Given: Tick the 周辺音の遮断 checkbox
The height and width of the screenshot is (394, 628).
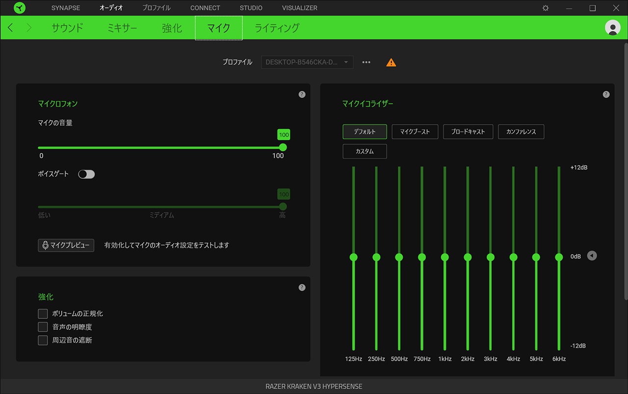Looking at the screenshot, I should (x=43, y=340).
